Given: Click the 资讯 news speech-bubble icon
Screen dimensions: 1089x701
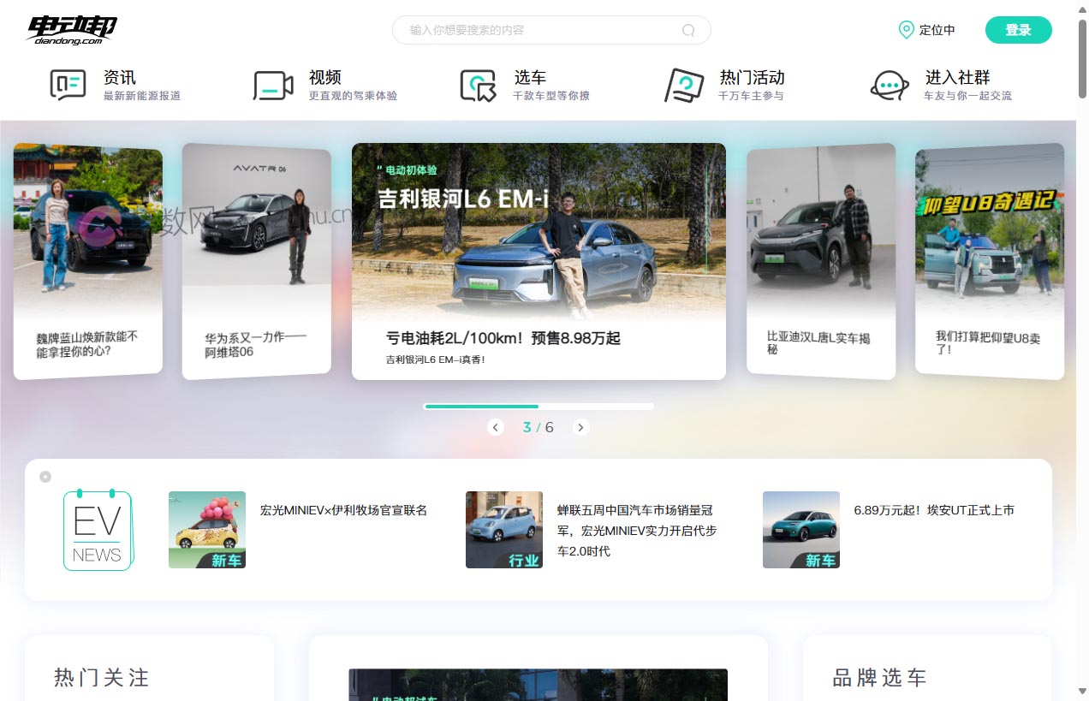Looking at the screenshot, I should [x=68, y=85].
